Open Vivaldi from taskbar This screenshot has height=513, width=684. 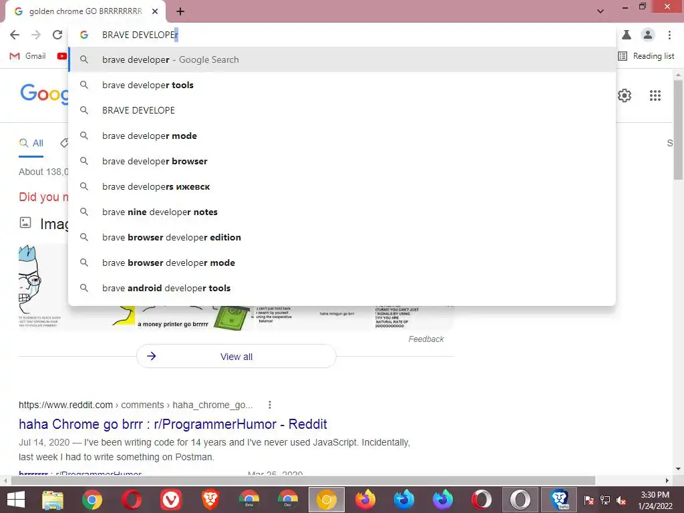pyautogui.click(x=170, y=500)
